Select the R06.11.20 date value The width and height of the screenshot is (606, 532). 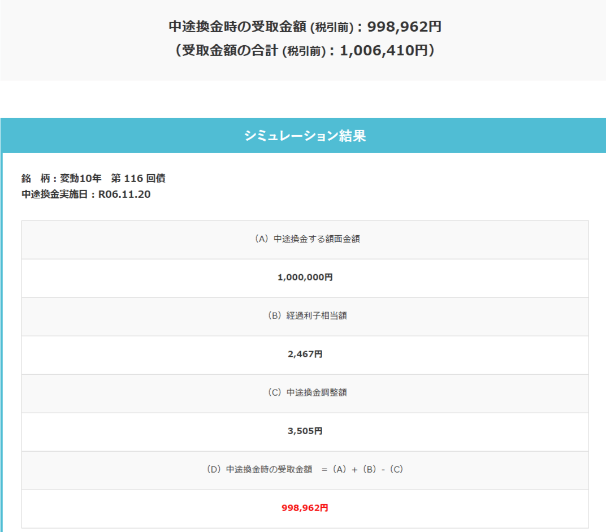pyautogui.click(x=124, y=194)
